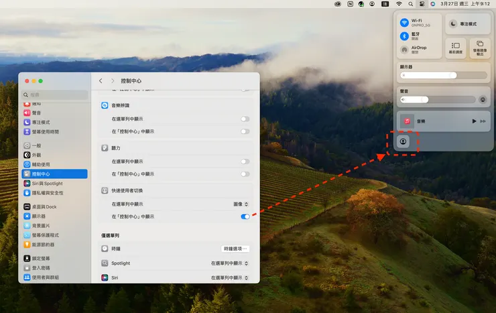The width and height of the screenshot is (496, 313).
Task: Adjust display (顯示器) brightness slider
Action: 444,75
